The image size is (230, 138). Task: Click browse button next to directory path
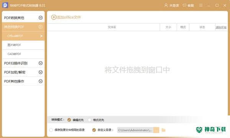[156, 130]
